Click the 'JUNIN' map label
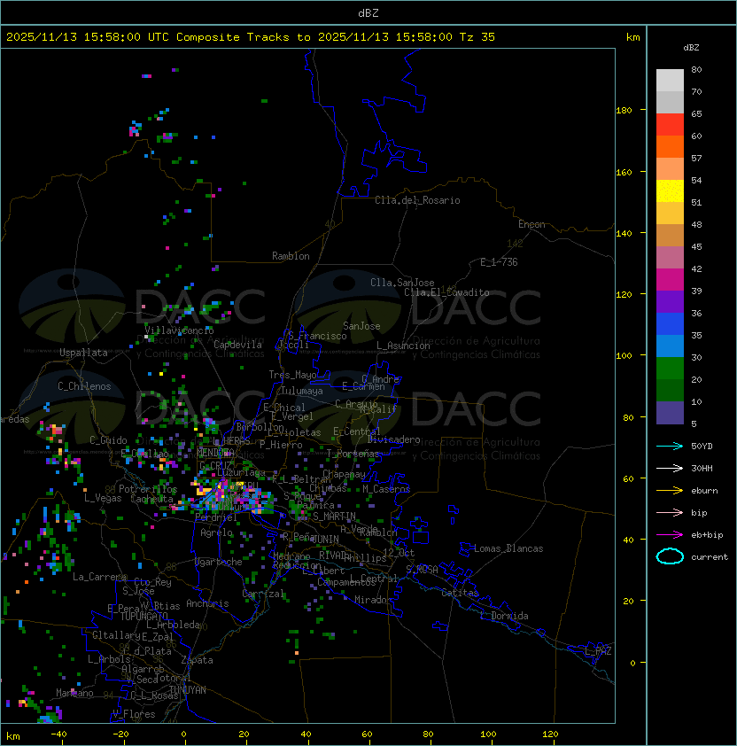737x746 pixels. (326, 539)
